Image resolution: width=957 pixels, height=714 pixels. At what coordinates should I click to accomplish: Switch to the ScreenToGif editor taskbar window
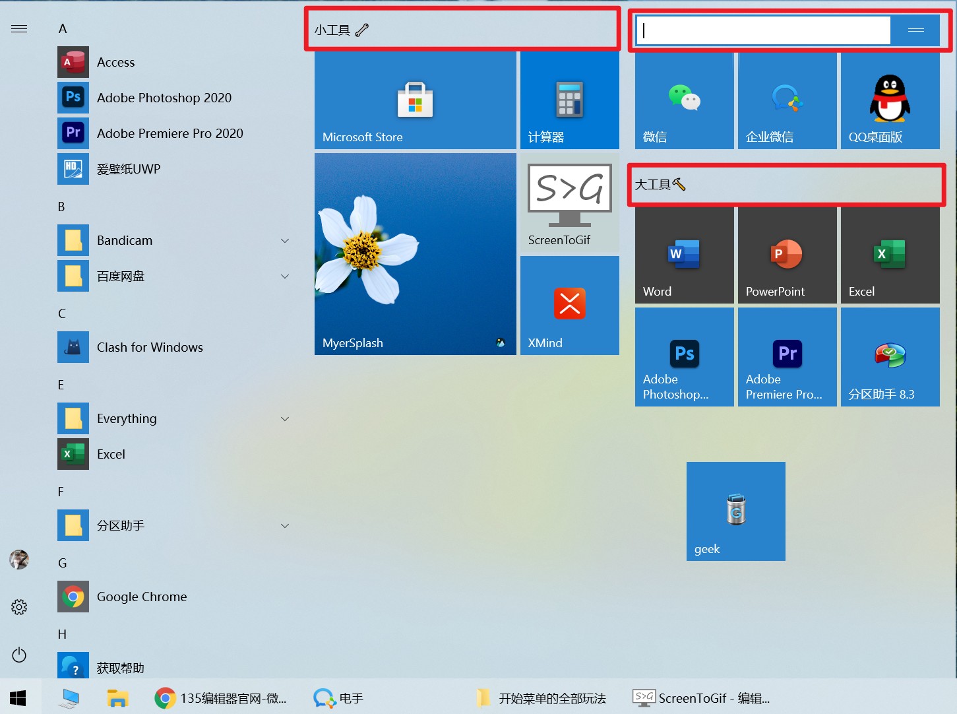pyautogui.click(x=701, y=698)
